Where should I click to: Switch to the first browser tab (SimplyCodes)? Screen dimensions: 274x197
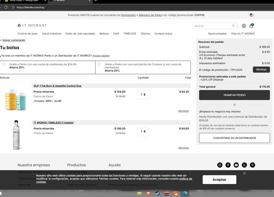pos(24,1)
